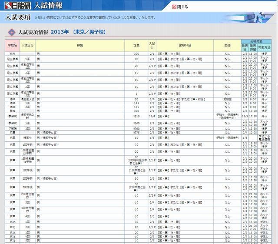The height and width of the screenshot is (244, 278).
Task: Click the exam date 1/7 cell
Action: pos(152,99)
